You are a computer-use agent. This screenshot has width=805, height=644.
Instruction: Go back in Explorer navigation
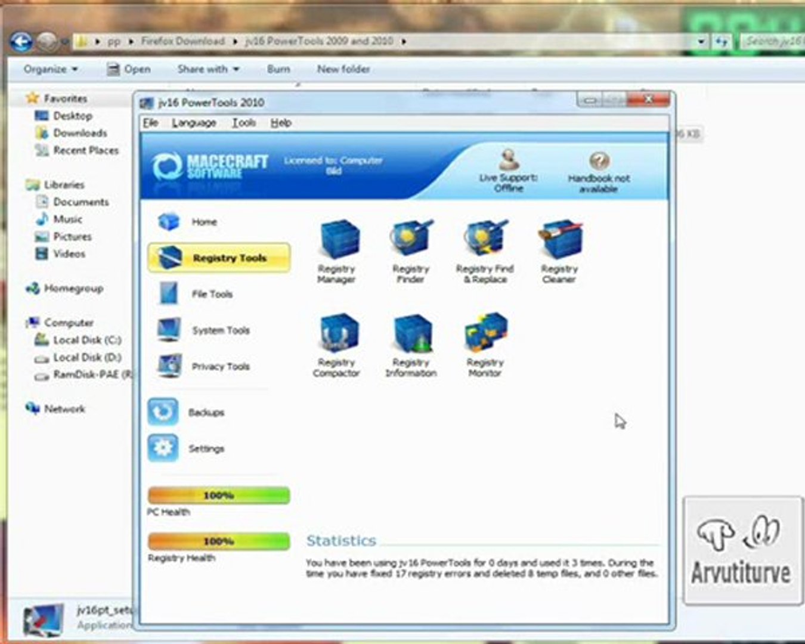pyautogui.click(x=21, y=42)
